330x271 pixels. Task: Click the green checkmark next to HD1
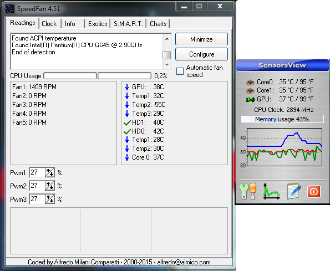[x=127, y=122]
